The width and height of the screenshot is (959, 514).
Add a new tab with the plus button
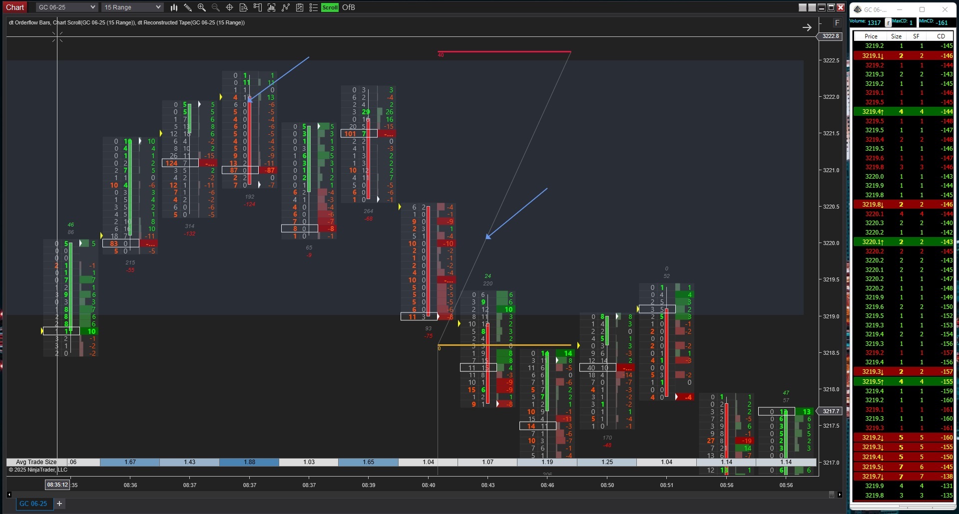click(59, 504)
